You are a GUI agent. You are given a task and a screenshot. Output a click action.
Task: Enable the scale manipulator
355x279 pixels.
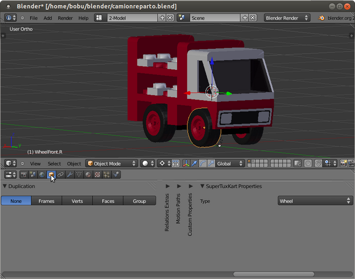(211, 163)
